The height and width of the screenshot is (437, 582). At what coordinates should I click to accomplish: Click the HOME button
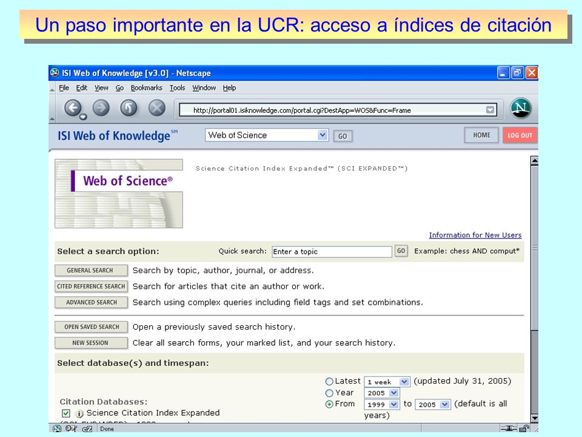(481, 135)
